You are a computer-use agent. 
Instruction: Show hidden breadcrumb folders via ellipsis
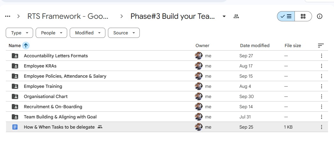[x=8, y=16]
